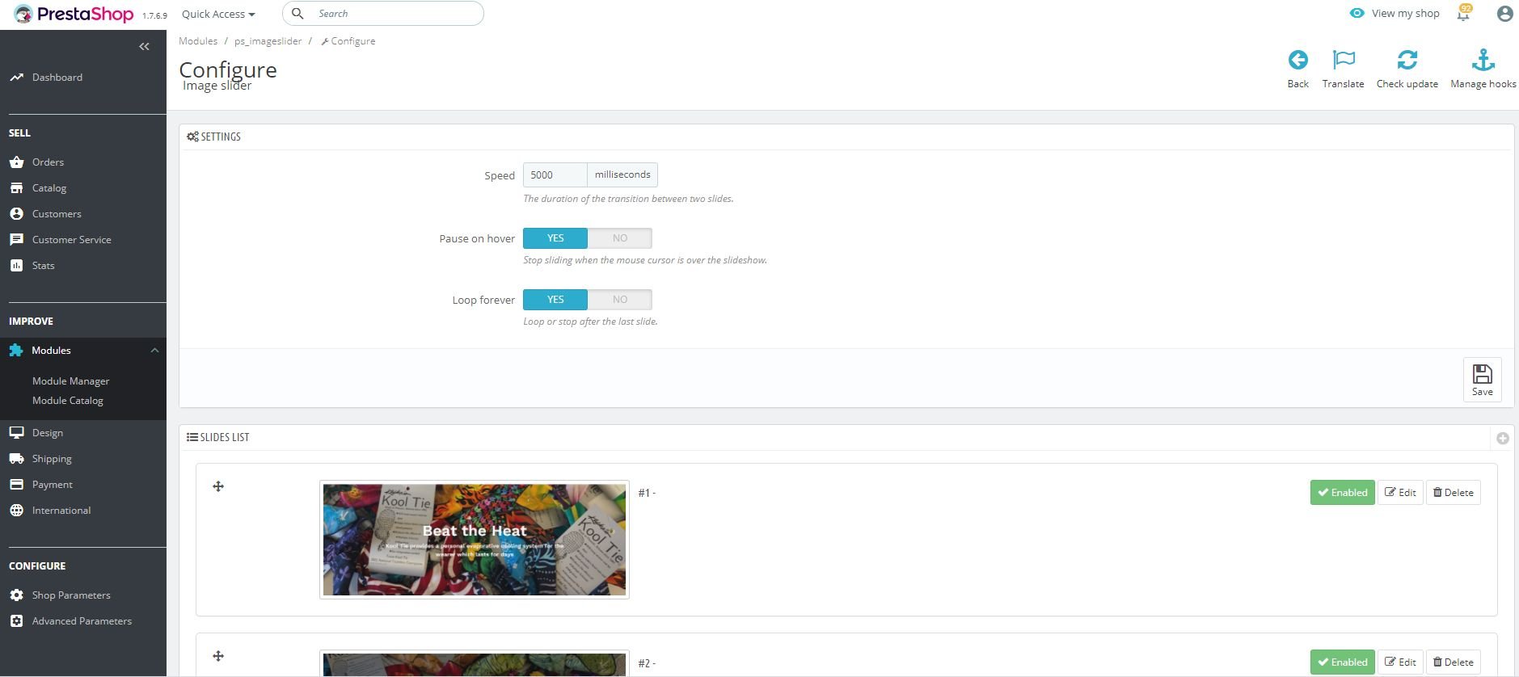This screenshot has width=1519, height=677.
Task: Open the Quick Access dropdown
Action: 218,14
